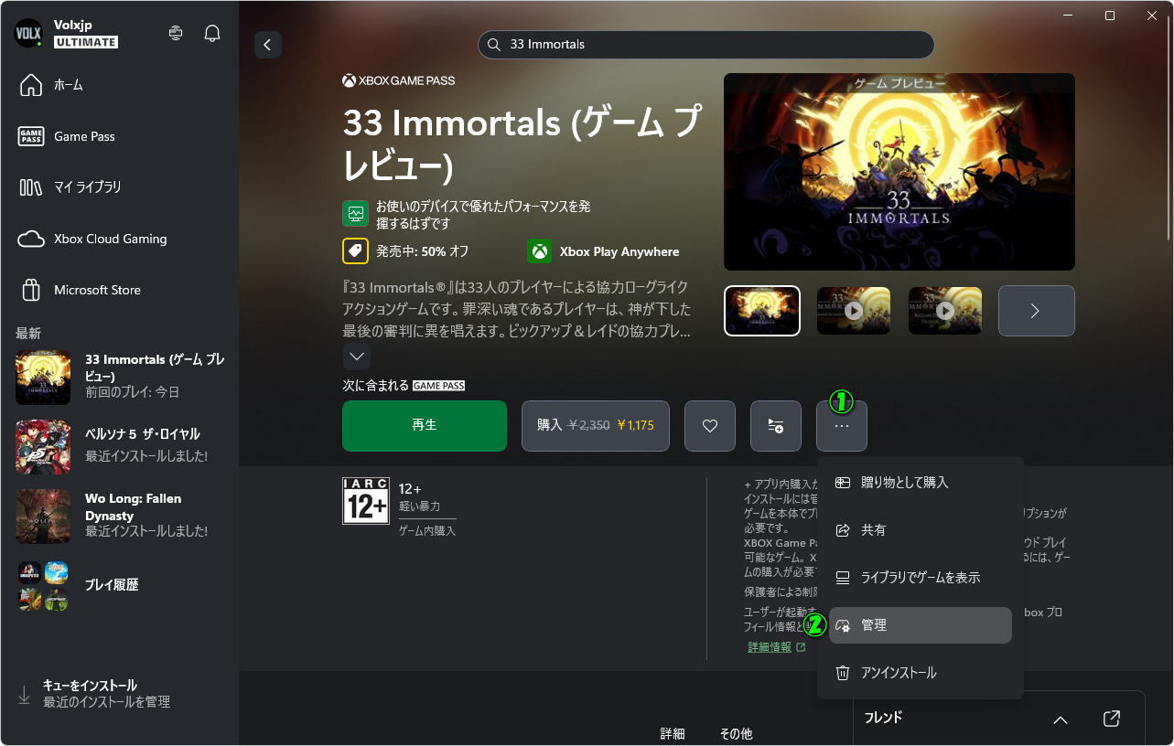The width and height of the screenshot is (1174, 746).
Task: Select 共有 (Share) menu entry
Action: click(x=921, y=530)
